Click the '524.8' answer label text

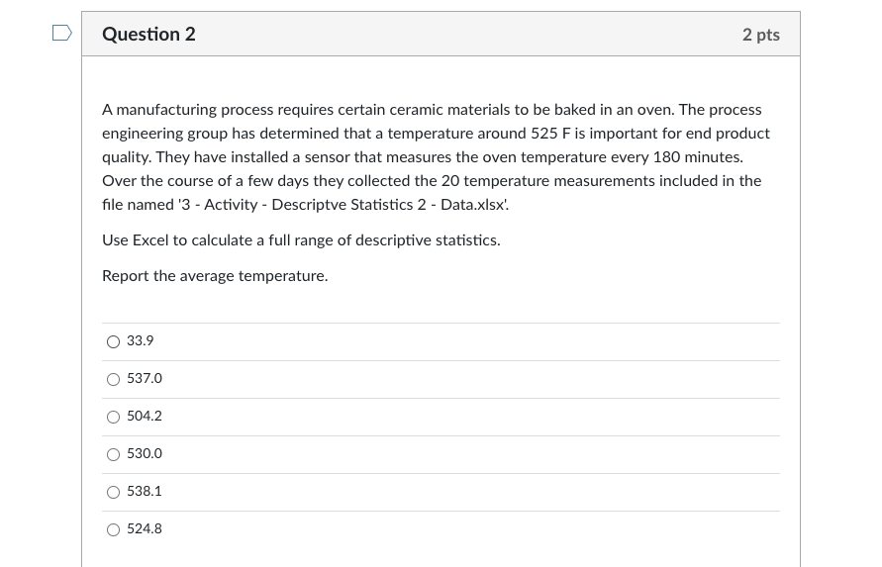click(x=145, y=528)
